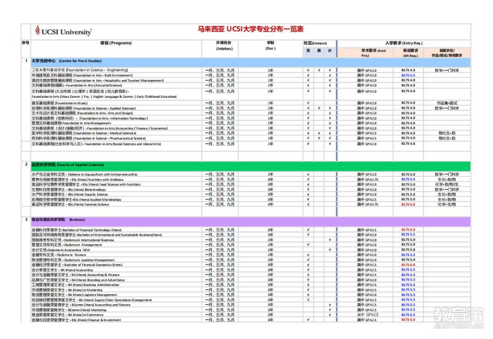Screen dimensions: 493x339
Task: Select the 开课月份 (Intakes) column header
Action: [224, 46]
